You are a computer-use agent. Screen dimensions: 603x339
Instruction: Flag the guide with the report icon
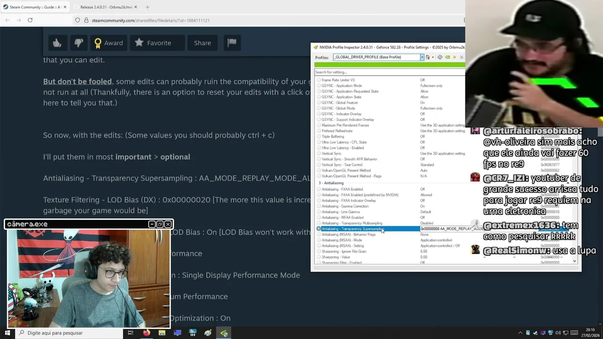click(x=232, y=43)
